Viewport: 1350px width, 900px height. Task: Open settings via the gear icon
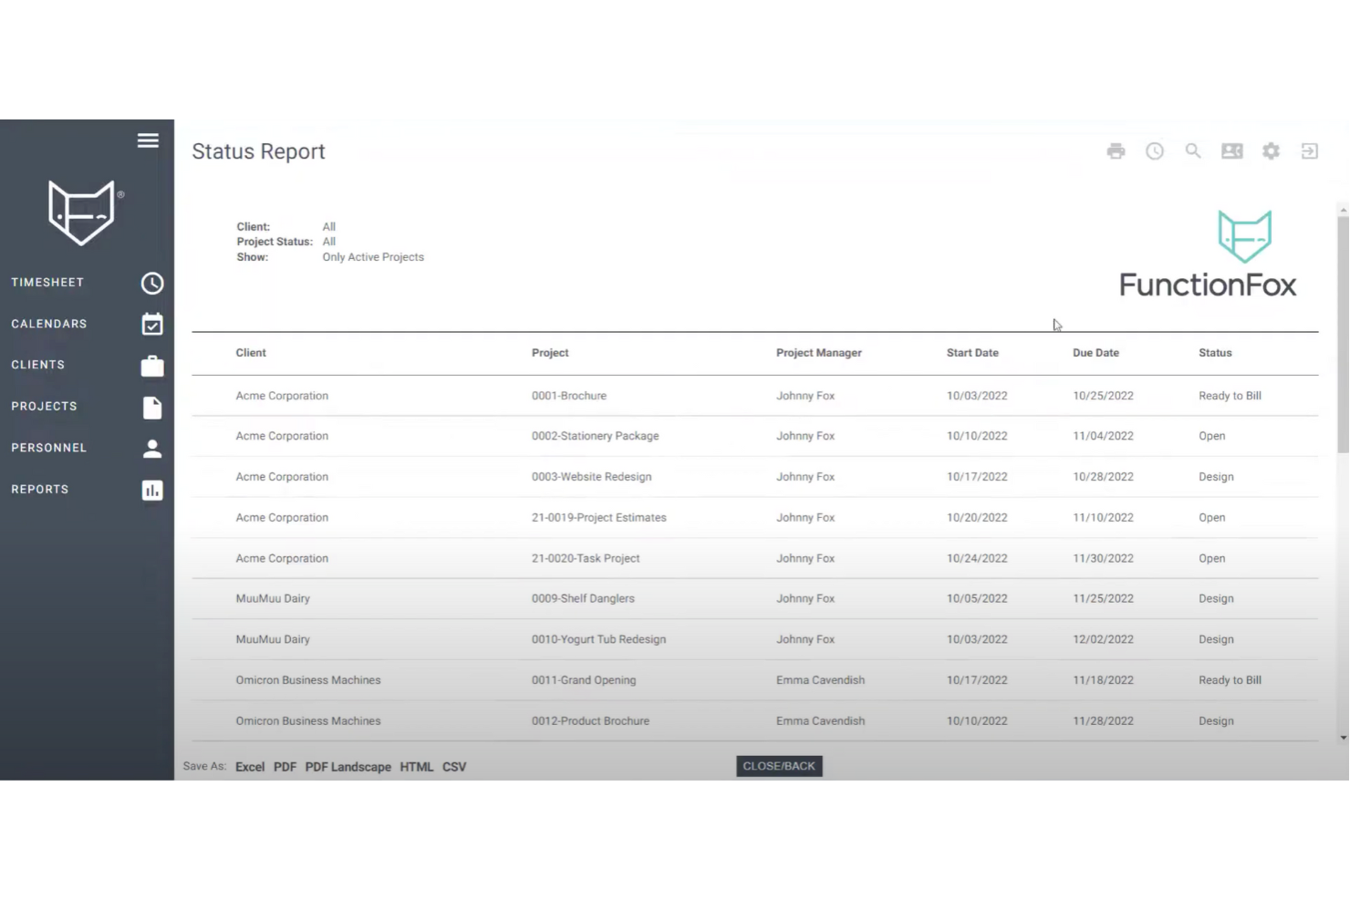(x=1271, y=150)
